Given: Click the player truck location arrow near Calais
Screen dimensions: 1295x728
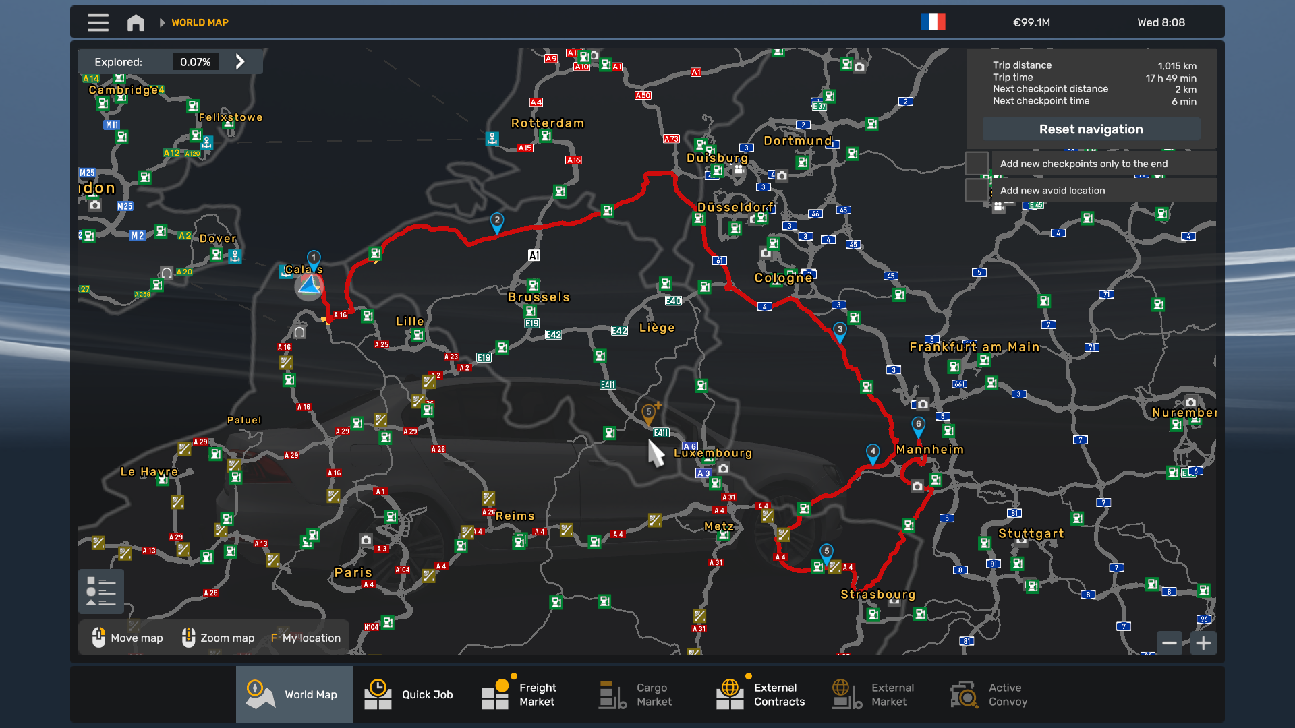Looking at the screenshot, I should 310,286.
